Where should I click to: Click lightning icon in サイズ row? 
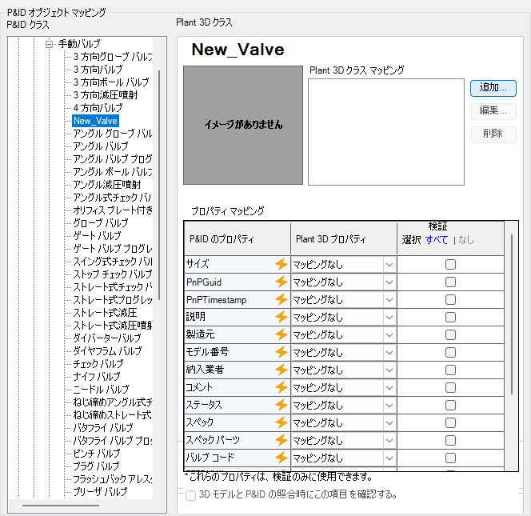[x=281, y=264]
